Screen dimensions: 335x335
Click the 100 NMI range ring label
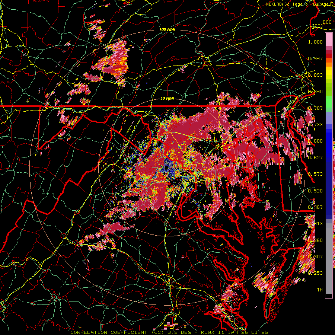pyautogui.click(x=167, y=29)
